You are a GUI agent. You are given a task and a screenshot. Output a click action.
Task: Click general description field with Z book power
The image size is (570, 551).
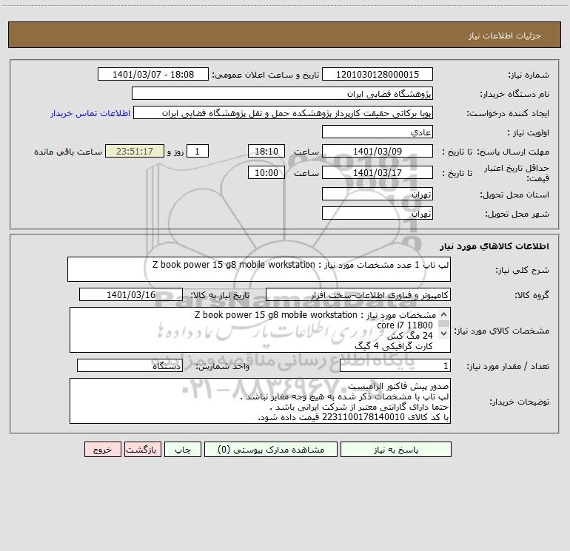[x=259, y=269]
